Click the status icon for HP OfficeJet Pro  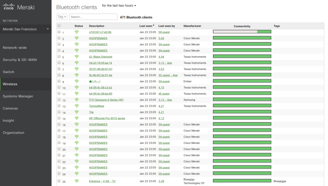pos(77,118)
